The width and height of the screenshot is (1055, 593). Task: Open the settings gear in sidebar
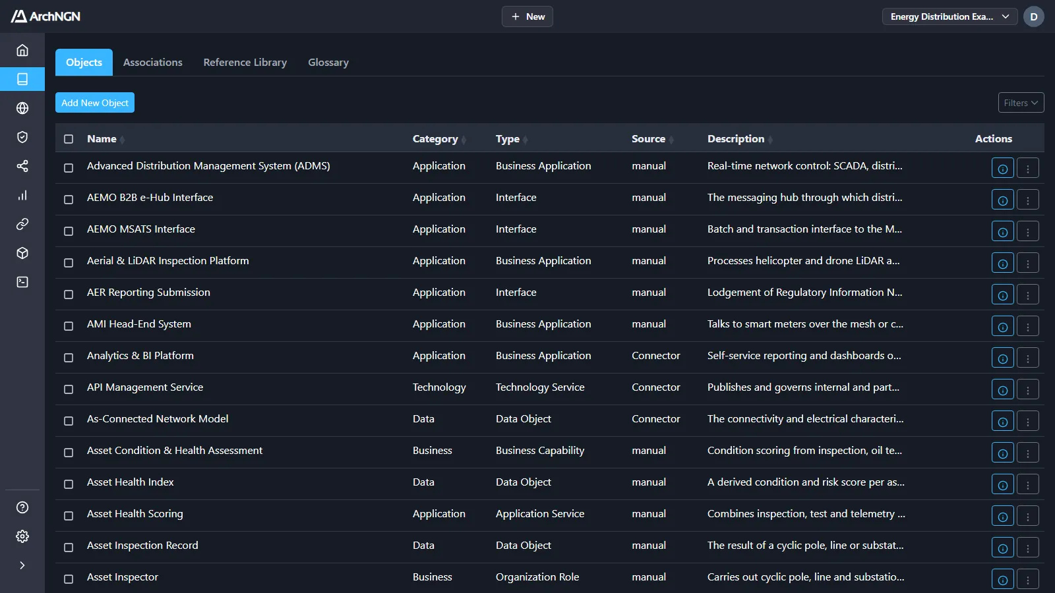[x=22, y=536]
